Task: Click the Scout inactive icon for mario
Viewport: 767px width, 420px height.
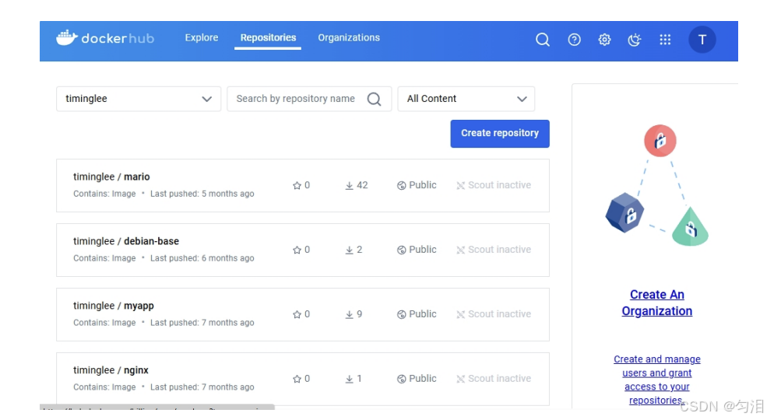Action: [x=460, y=186]
